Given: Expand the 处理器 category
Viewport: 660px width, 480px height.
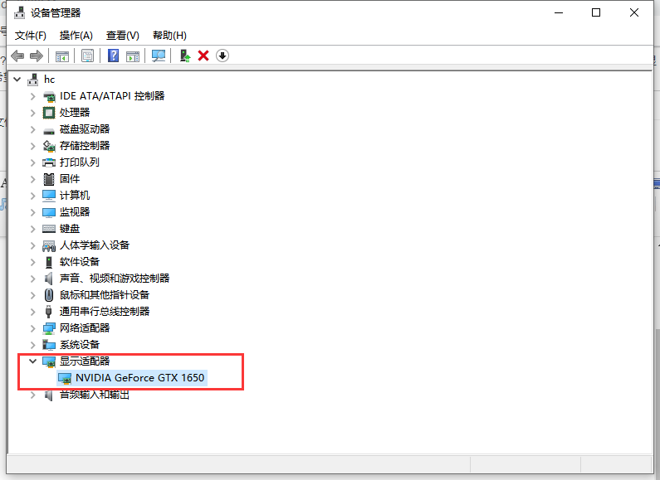Looking at the screenshot, I should pos(33,113).
